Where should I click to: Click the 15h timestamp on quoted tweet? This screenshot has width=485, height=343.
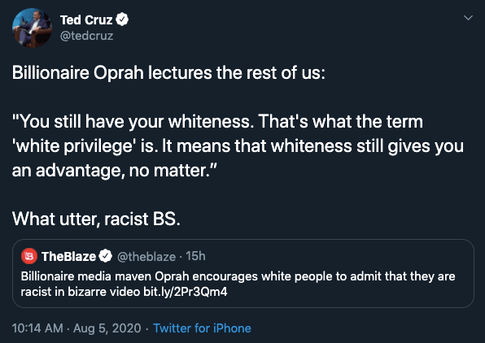pyautogui.click(x=195, y=256)
